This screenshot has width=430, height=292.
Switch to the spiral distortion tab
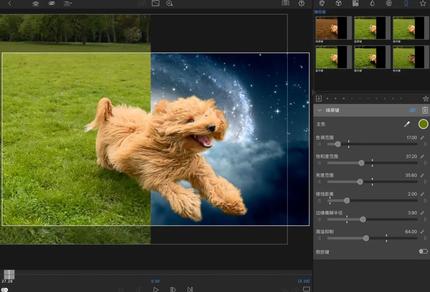(x=389, y=3)
